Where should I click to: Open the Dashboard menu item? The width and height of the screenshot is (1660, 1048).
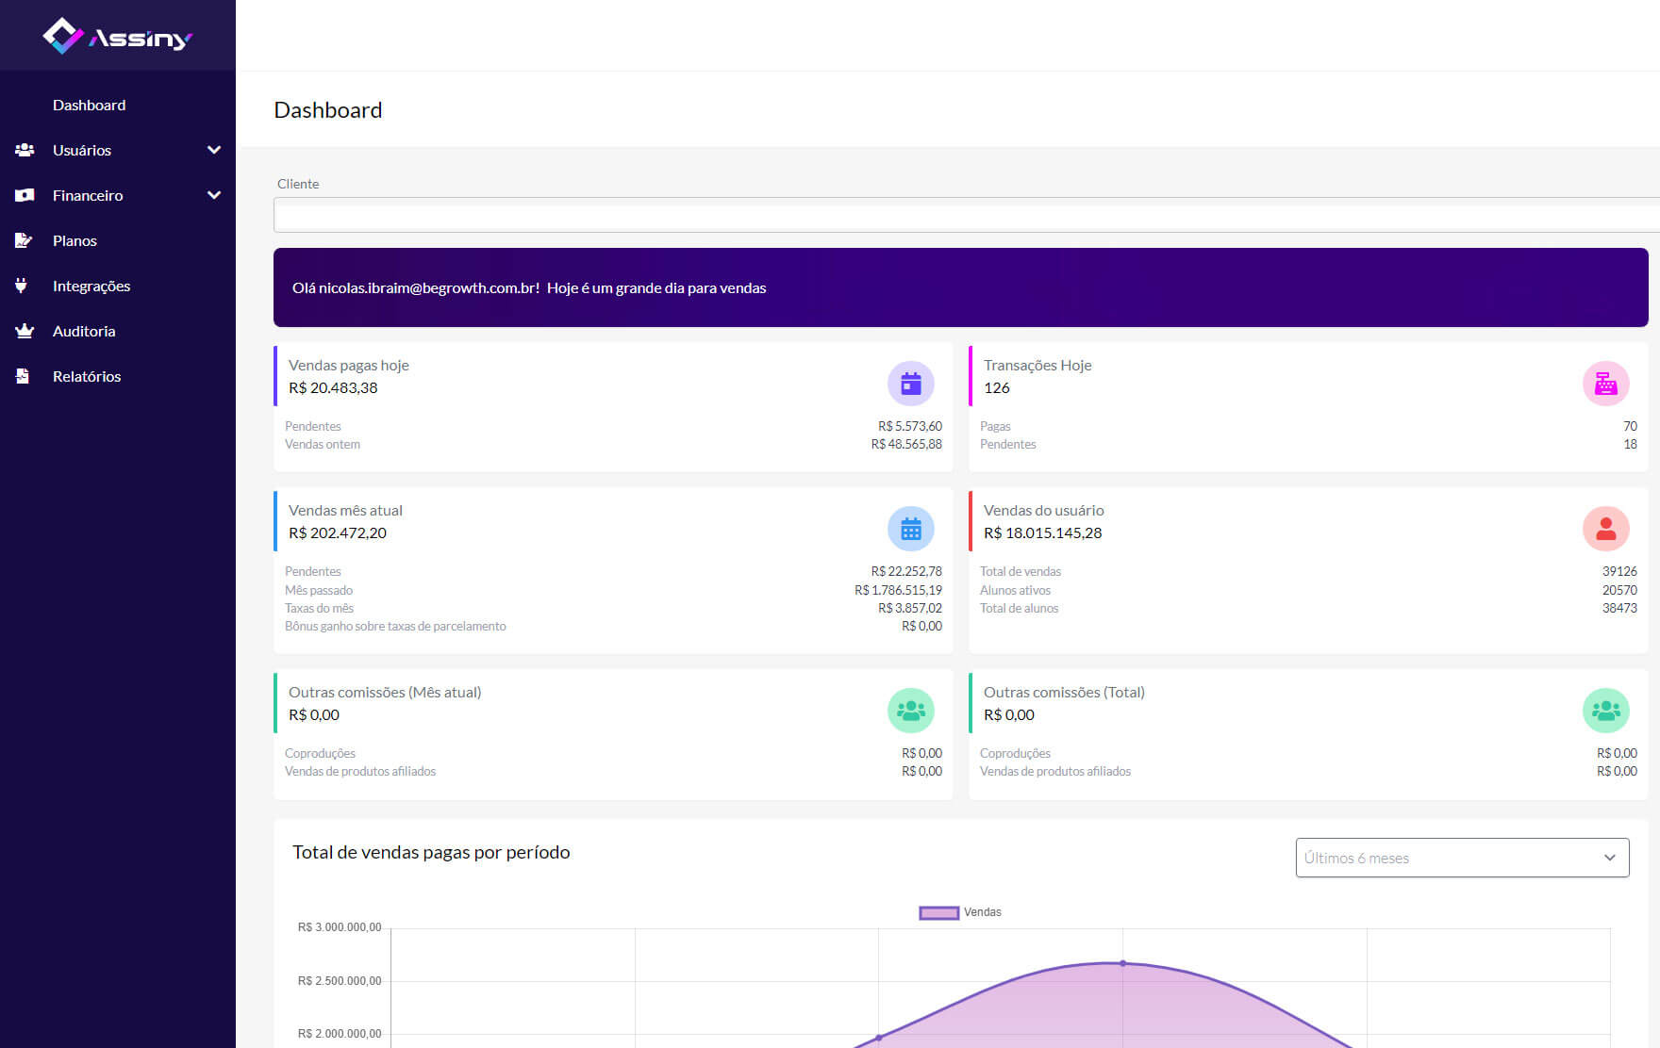89,105
